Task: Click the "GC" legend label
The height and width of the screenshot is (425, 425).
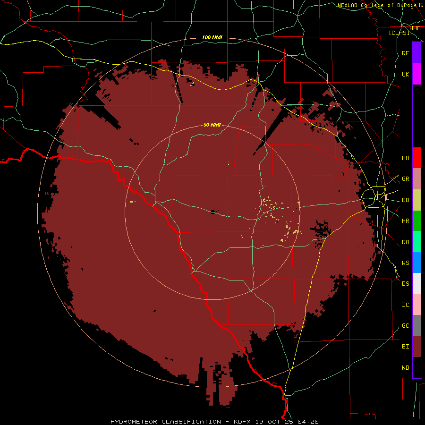Action: 405,325
